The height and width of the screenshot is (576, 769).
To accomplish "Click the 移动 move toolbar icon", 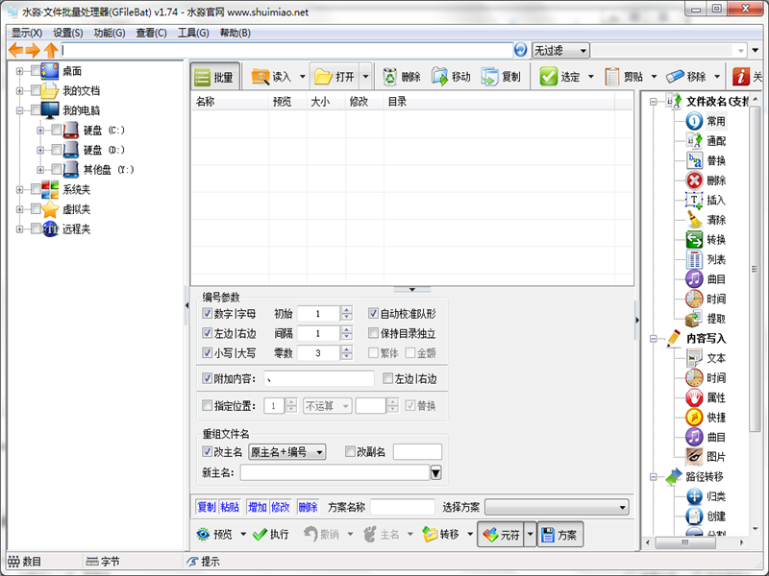I will pyautogui.click(x=440, y=77).
